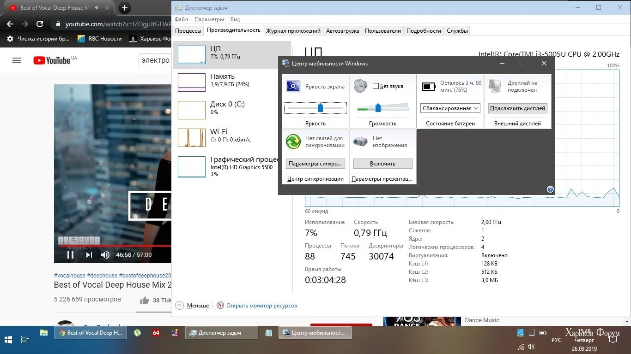Click the 'Подключить дисплей' button
Screen dimensions: 631x354
coord(517,108)
